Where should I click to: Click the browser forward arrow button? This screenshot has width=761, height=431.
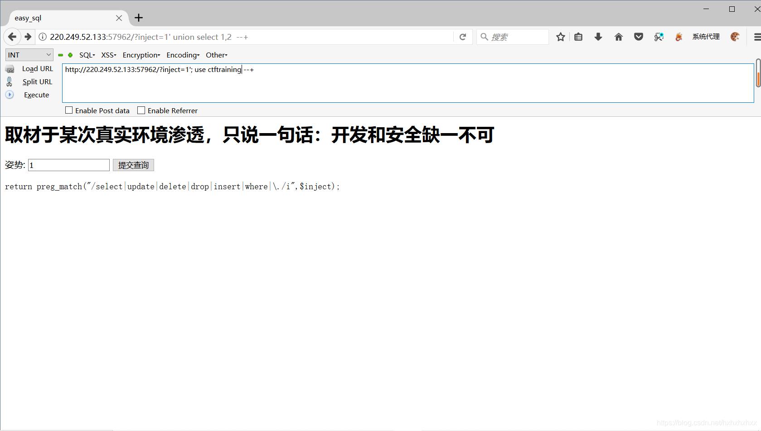pos(28,37)
